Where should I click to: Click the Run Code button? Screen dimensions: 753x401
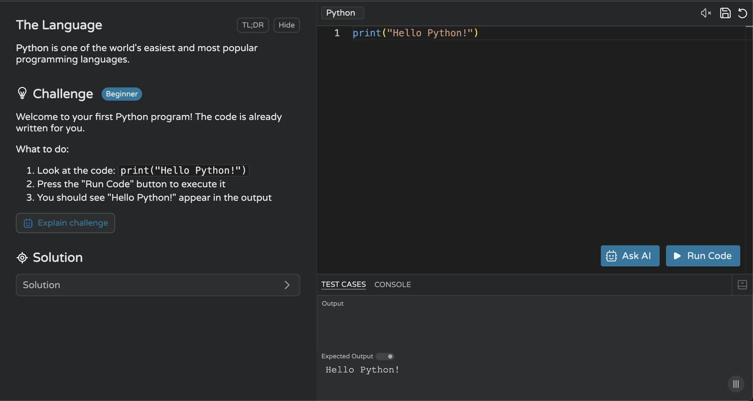[x=703, y=256]
